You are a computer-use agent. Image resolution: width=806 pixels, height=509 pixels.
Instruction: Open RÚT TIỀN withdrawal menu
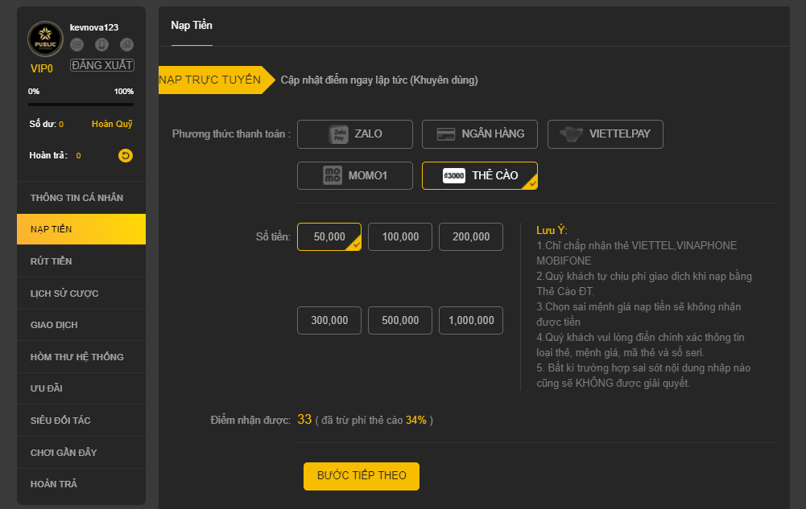pos(52,261)
